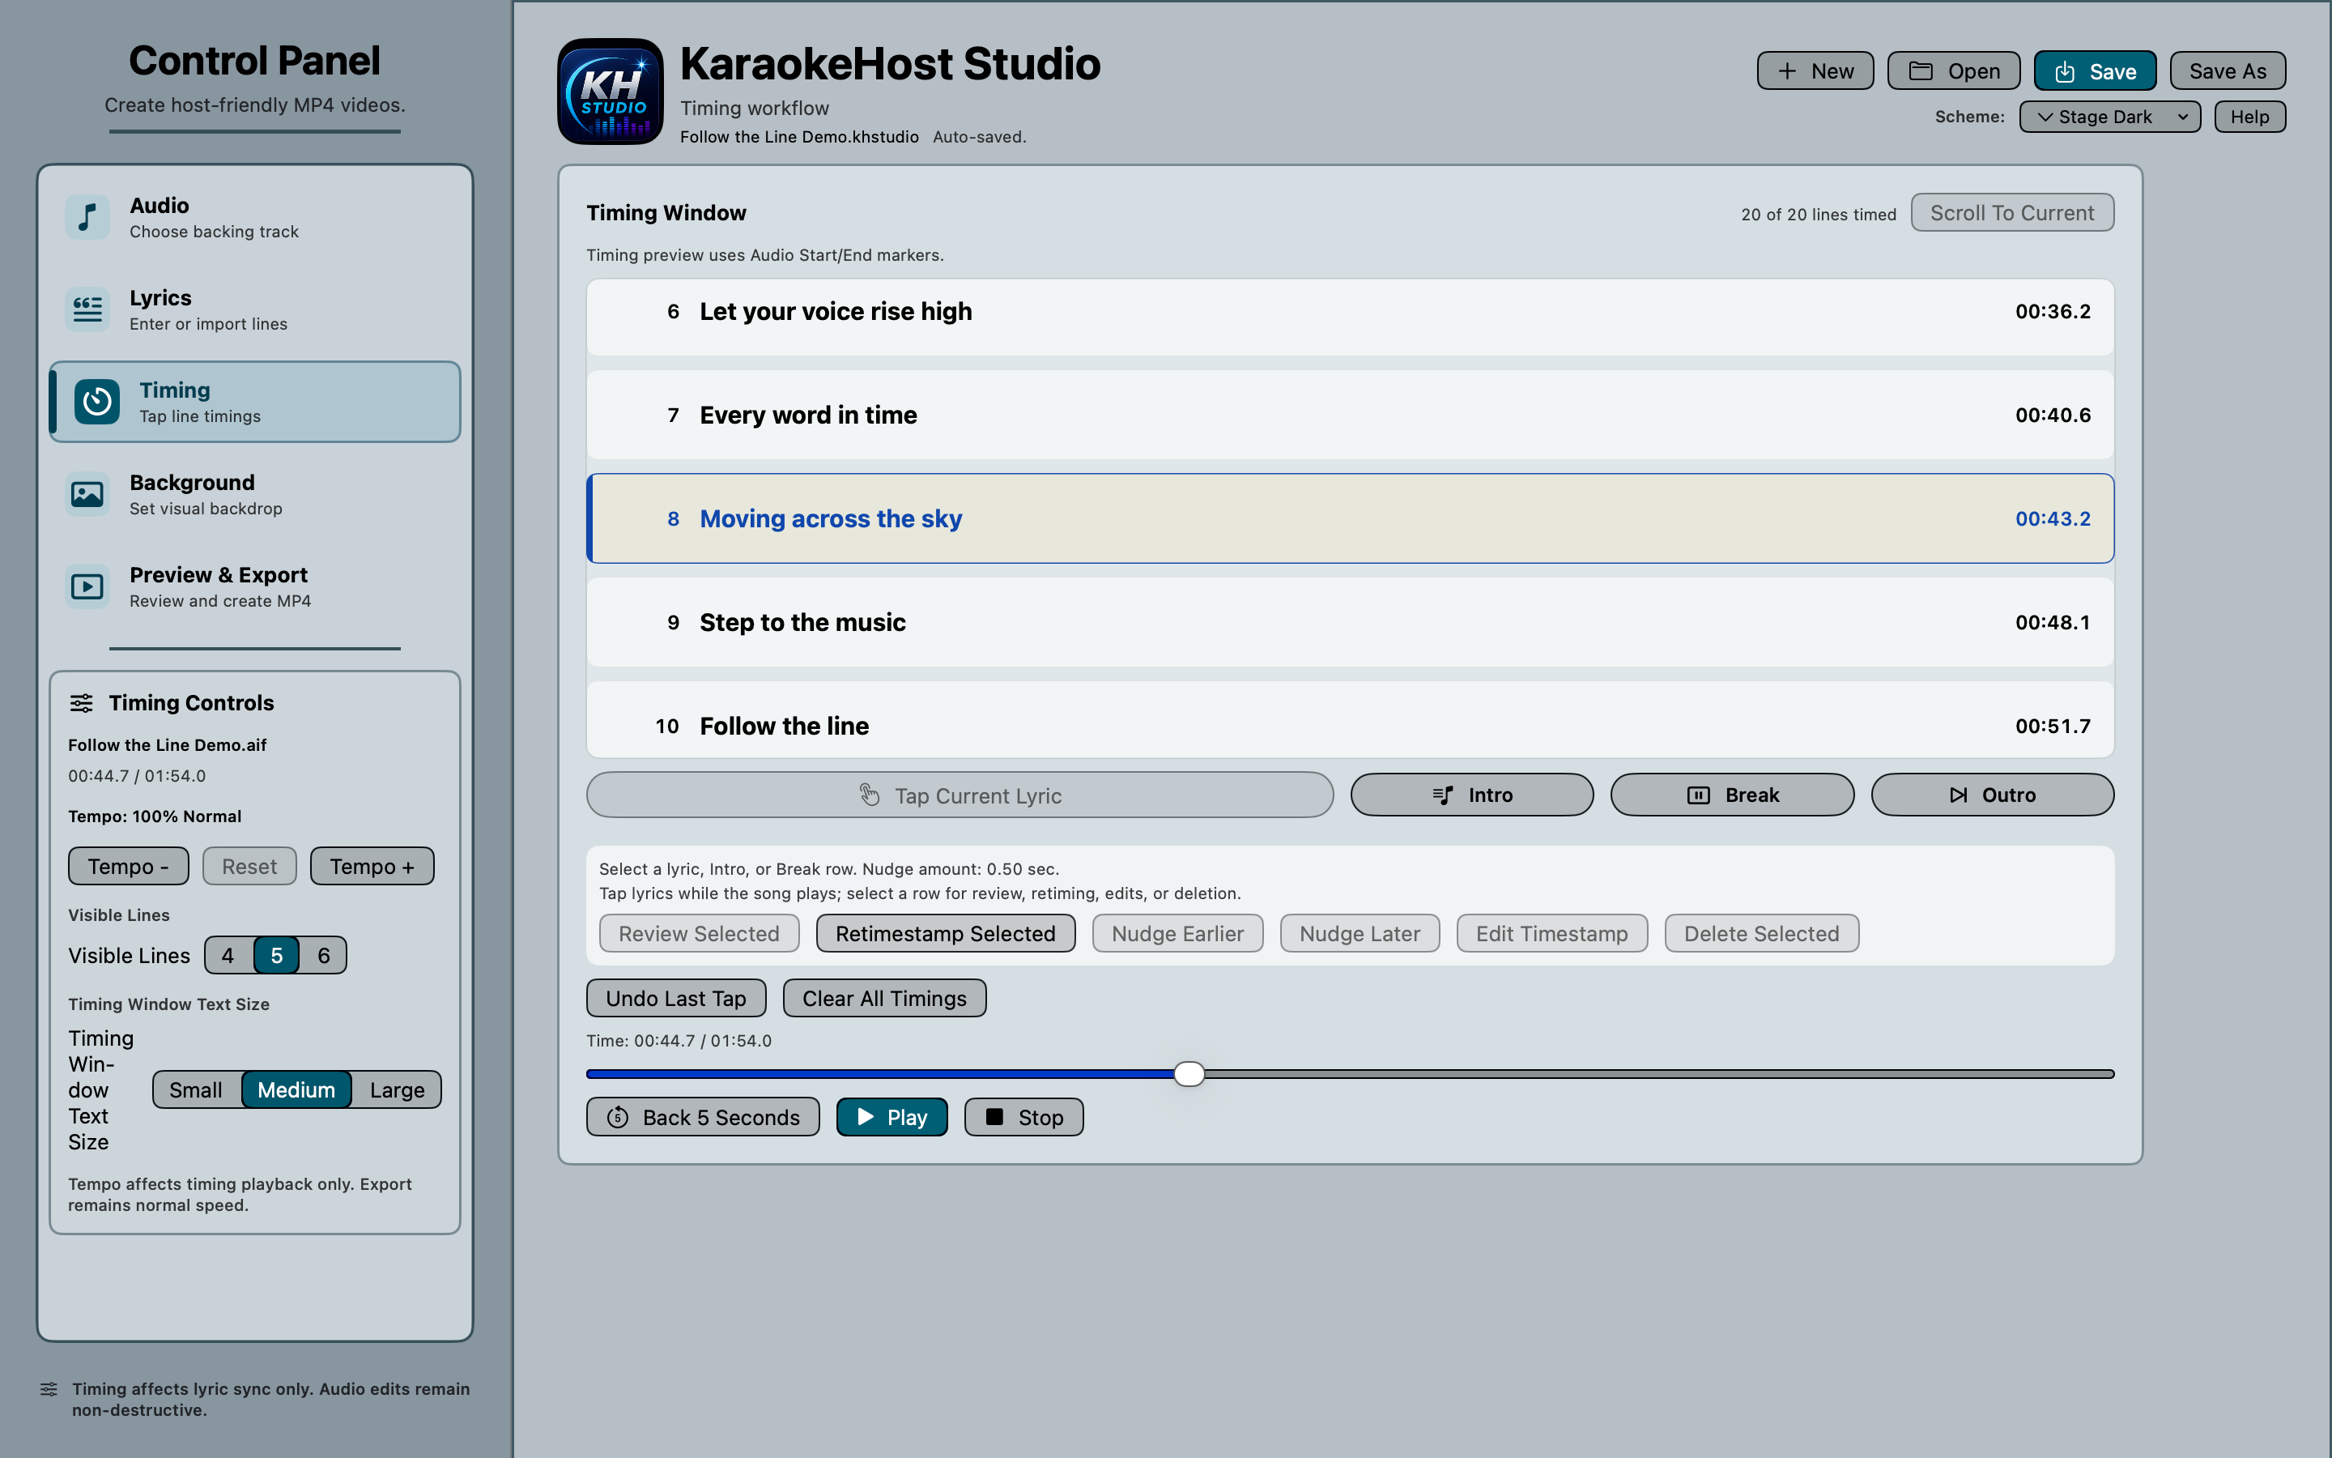Click Review Selected
2332x1458 pixels.
tap(699, 933)
